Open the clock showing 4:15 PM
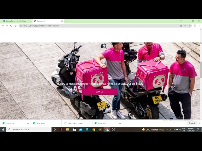The width and height of the screenshot is (202, 151). 191,130
